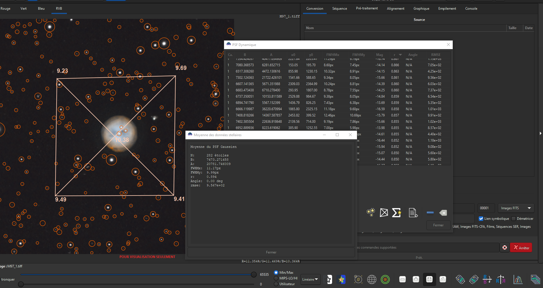Click the export star list document icon
Image resolution: width=543 pixels, height=288 pixels.
pos(413,213)
